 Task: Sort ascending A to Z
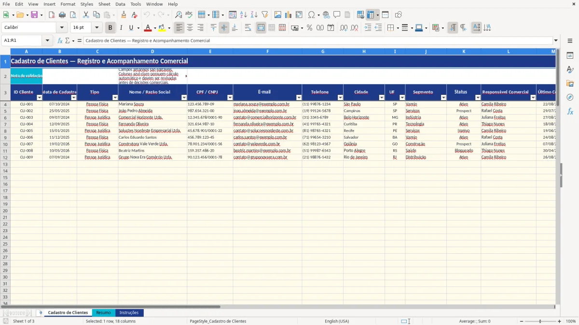click(x=244, y=15)
